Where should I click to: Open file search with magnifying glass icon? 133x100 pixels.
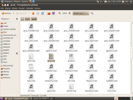(92, 13)
